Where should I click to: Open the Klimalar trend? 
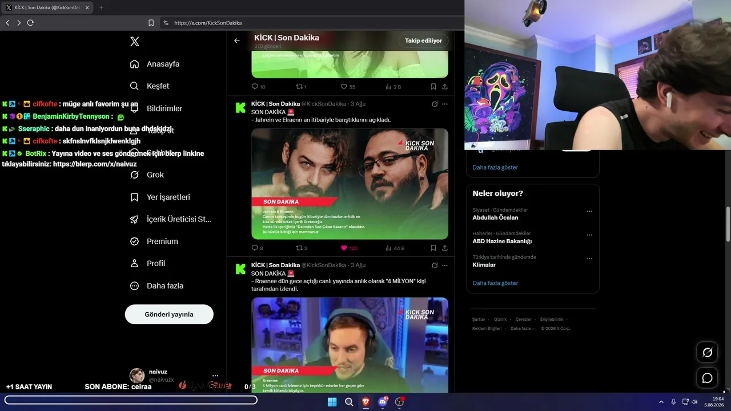coord(484,265)
